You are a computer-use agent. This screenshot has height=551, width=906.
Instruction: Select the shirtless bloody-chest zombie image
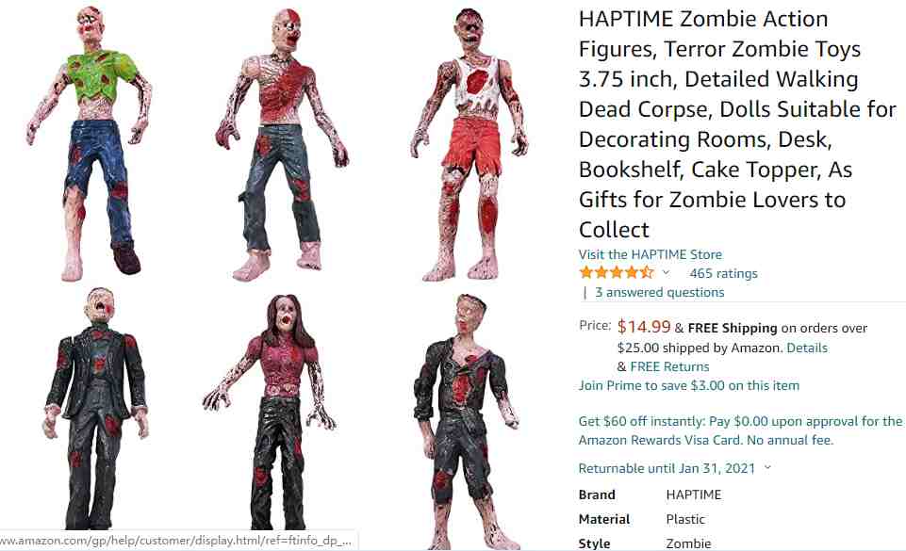point(282,145)
